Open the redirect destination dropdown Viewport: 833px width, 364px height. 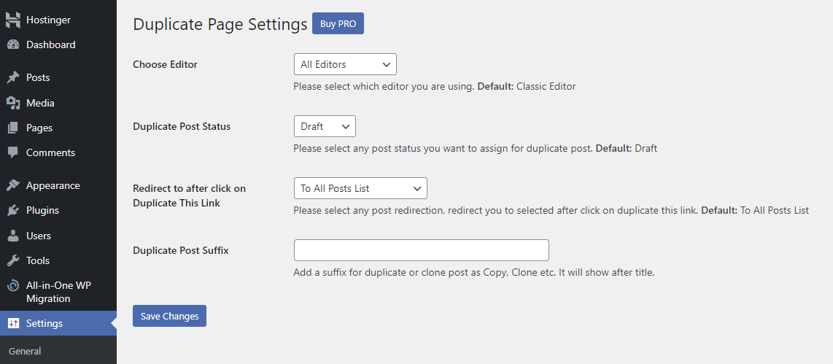[360, 188]
